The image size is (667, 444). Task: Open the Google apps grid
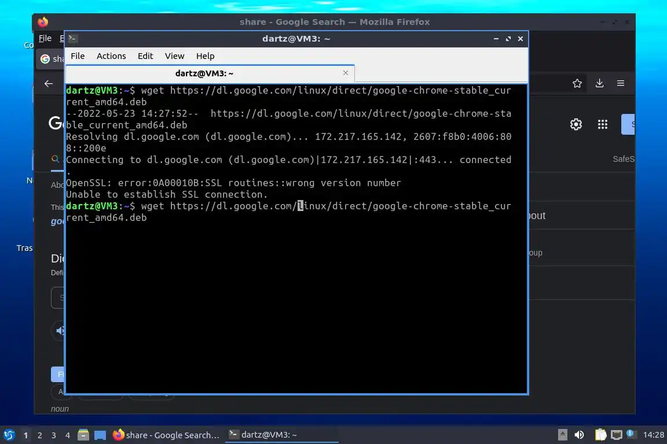pyautogui.click(x=602, y=124)
